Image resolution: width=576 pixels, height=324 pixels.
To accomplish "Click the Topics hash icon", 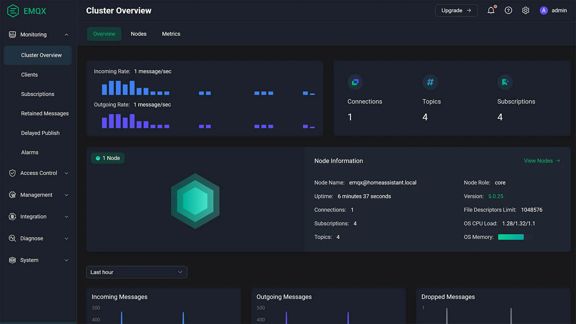I will pos(430,82).
